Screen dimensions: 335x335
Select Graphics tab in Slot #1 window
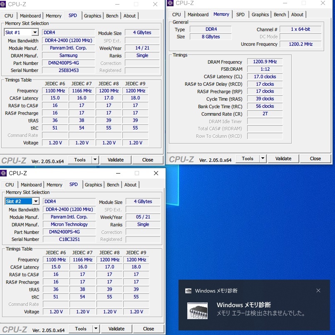coord(92,16)
